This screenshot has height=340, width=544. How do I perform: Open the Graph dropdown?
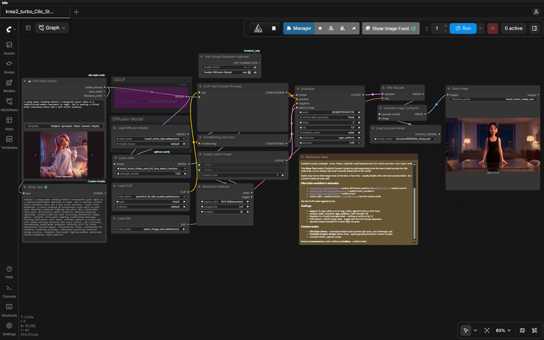[x=52, y=28]
